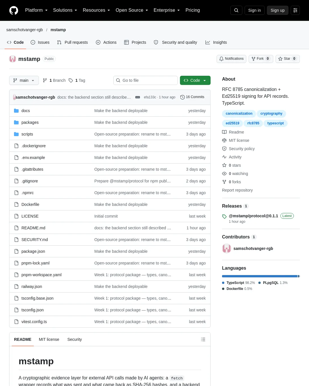The height and width of the screenshot is (386, 309).
Task: Open the 16 Commits link
Action: 192,97
